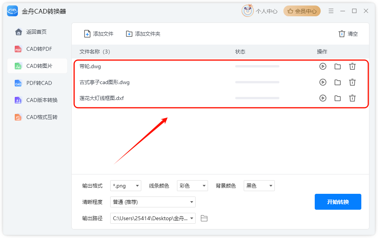
Task: Open the 线条颜色 彩色 dropdown
Action: coord(192,186)
